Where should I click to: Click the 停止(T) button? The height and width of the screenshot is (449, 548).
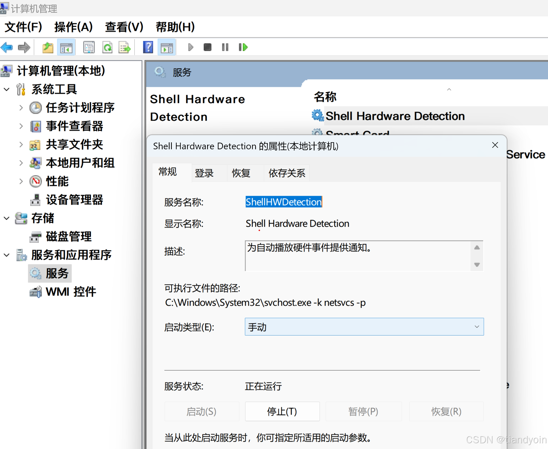coord(282,411)
